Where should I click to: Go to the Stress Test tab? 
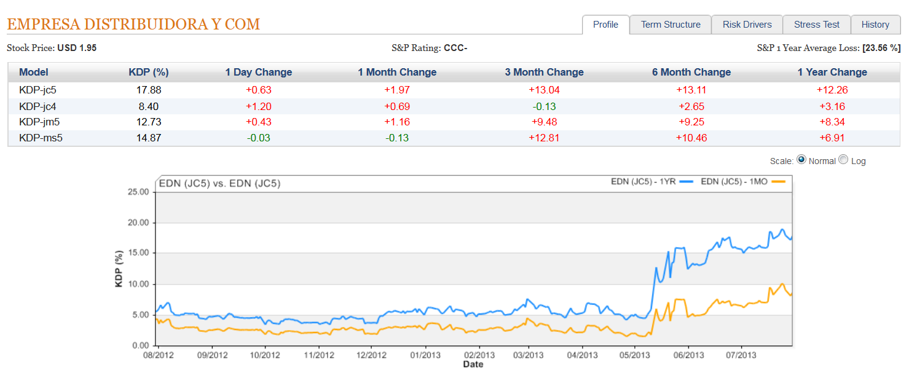[x=816, y=25]
